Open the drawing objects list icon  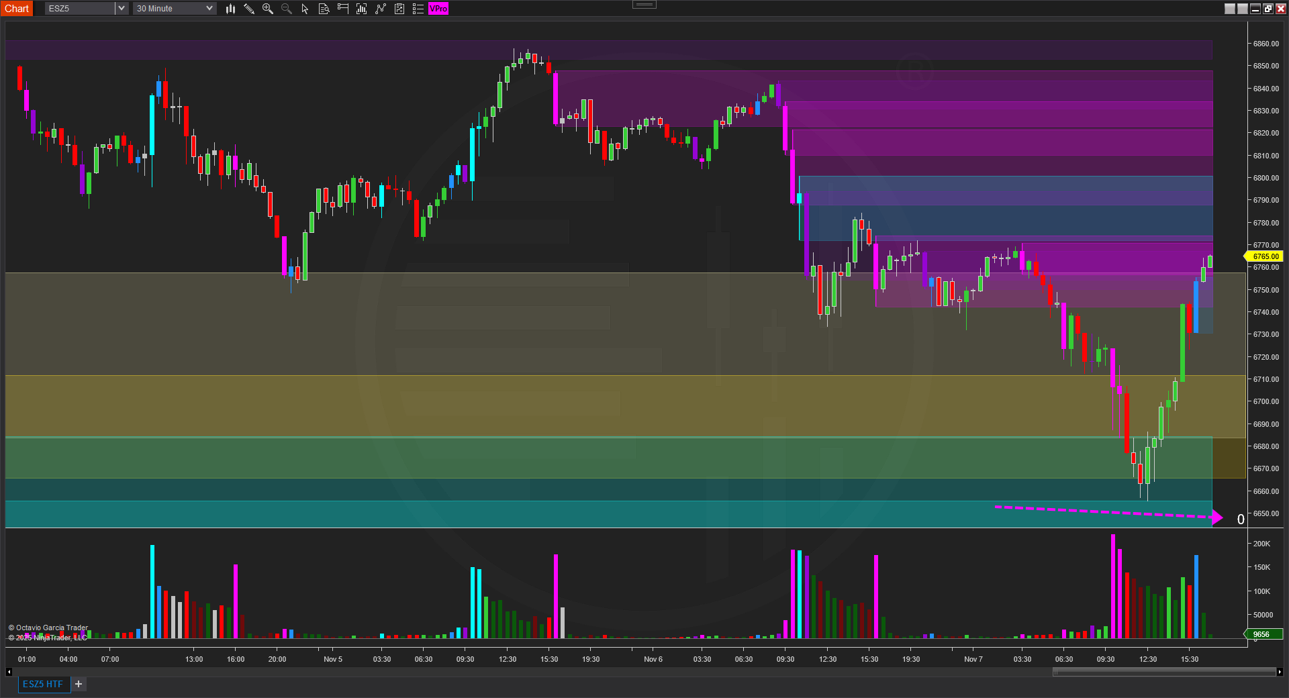point(418,9)
